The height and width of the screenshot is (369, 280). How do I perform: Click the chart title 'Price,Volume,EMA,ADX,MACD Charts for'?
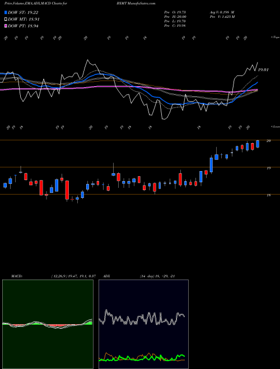[36, 3]
